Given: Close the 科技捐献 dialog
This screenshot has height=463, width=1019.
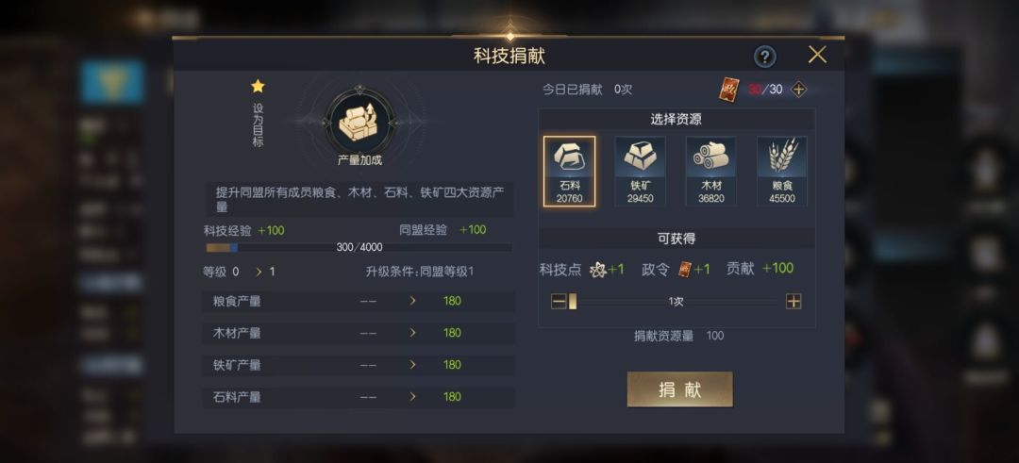Looking at the screenshot, I should [x=817, y=55].
